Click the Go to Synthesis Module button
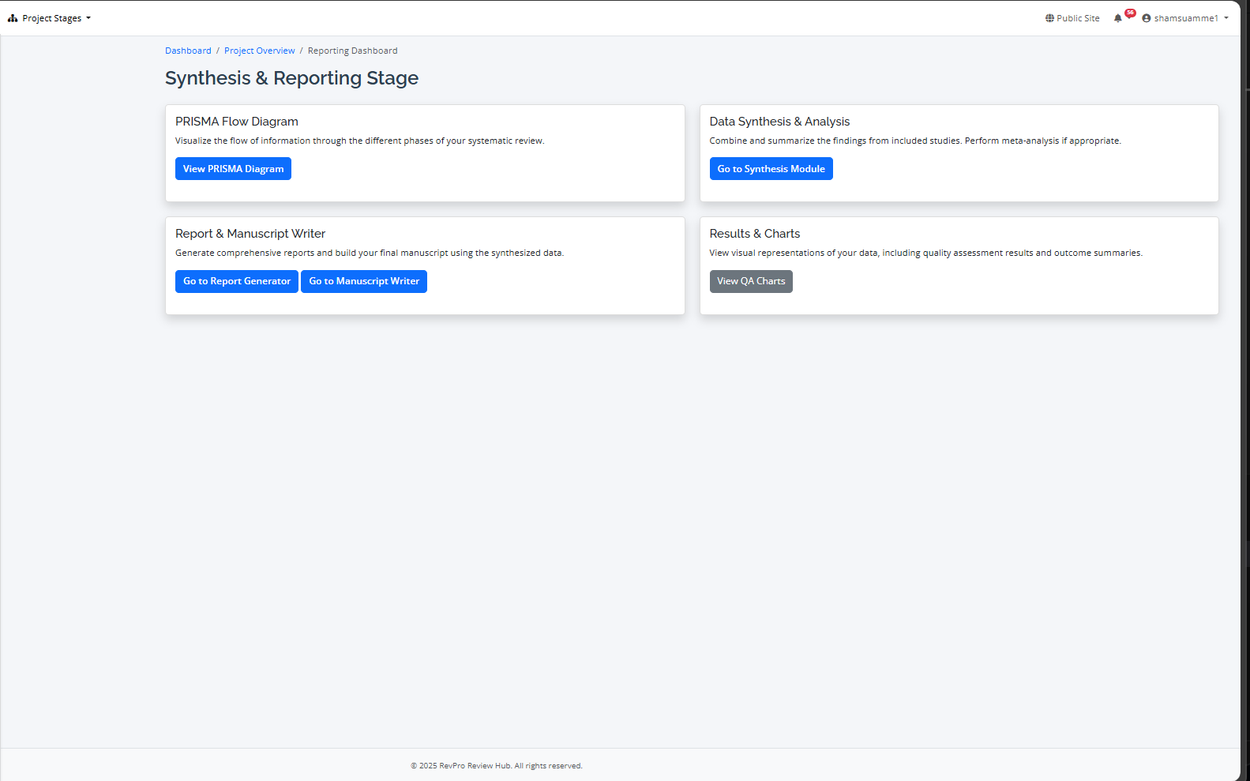Screen dimensions: 1250x781 [x=771, y=169]
